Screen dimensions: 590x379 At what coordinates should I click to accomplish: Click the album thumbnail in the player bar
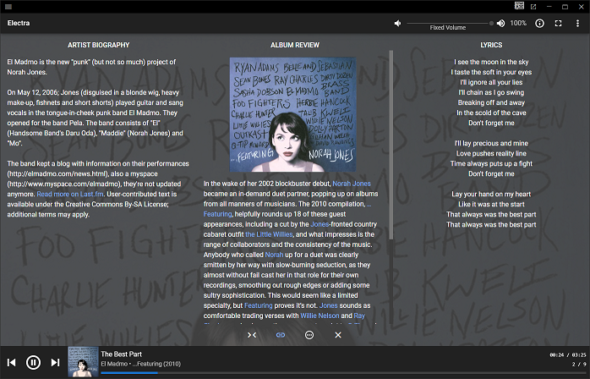[x=83, y=362]
